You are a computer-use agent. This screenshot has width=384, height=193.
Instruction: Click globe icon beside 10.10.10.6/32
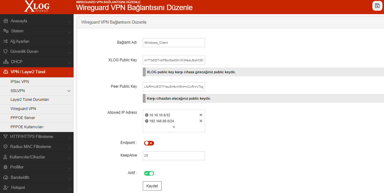tap(147, 115)
